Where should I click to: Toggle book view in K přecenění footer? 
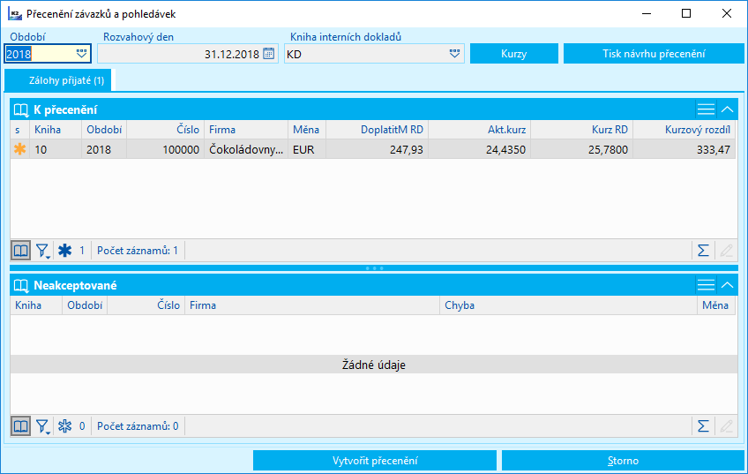[20, 250]
